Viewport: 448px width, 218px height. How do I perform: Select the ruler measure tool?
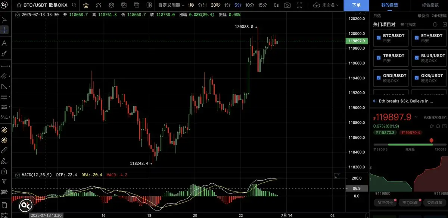4,150
